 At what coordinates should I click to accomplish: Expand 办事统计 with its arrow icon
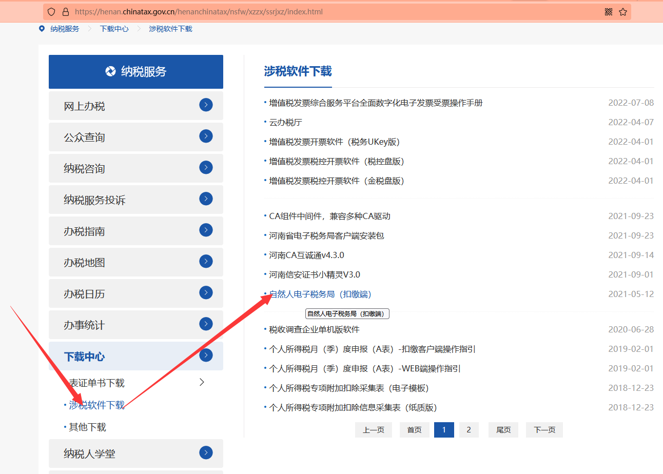tap(206, 324)
